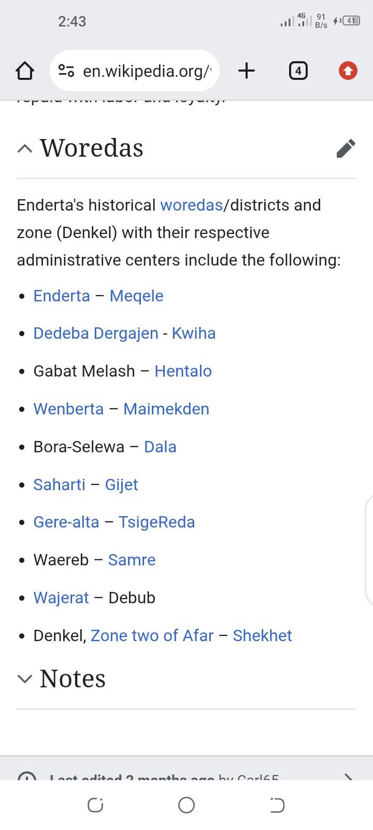
Task: Open the Zone two of Afar link
Action: pyautogui.click(x=152, y=635)
